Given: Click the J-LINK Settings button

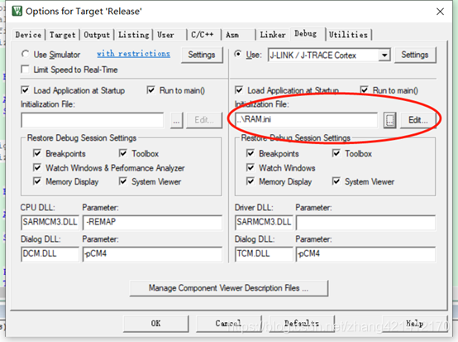Looking at the screenshot, I should (415, 55).
